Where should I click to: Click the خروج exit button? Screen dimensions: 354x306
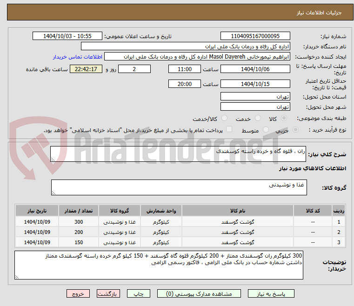78,293
